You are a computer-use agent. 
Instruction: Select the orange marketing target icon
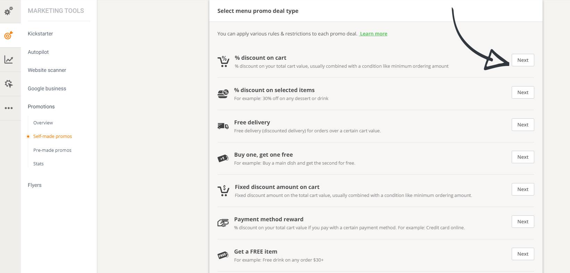[9, 35]
